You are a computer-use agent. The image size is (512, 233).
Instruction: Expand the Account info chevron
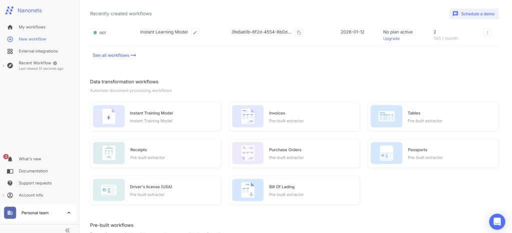[x=3, y=195]
